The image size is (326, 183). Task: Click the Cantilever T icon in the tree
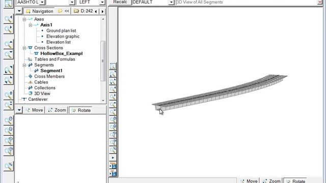click(24, 99)
